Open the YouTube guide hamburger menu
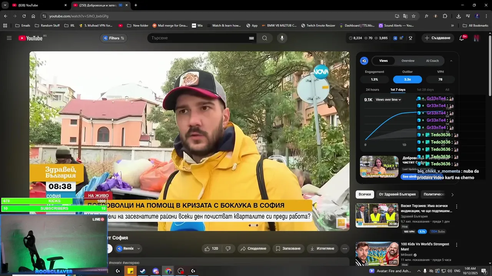 click(9, 38)
